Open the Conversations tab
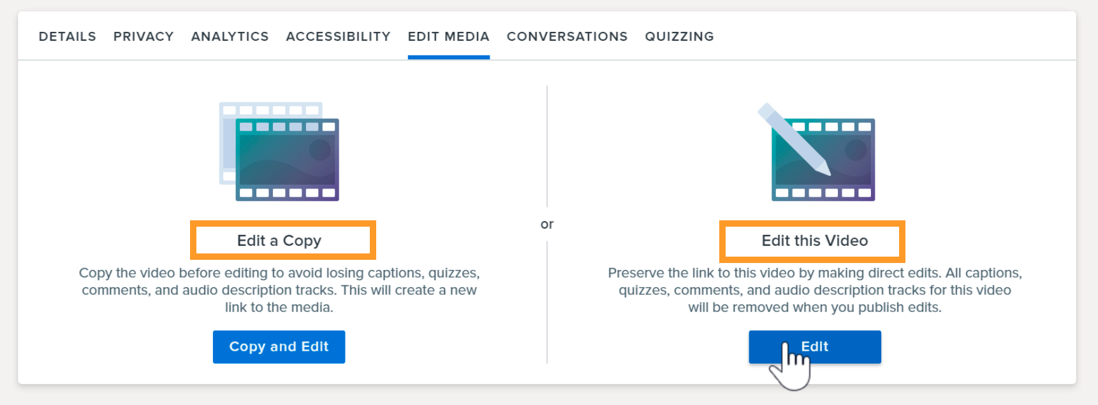1098x405 pixels. (567, 36)
